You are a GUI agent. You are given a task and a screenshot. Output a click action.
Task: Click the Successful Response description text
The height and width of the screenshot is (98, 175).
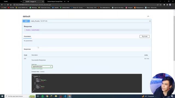click(x=39, y=60)
